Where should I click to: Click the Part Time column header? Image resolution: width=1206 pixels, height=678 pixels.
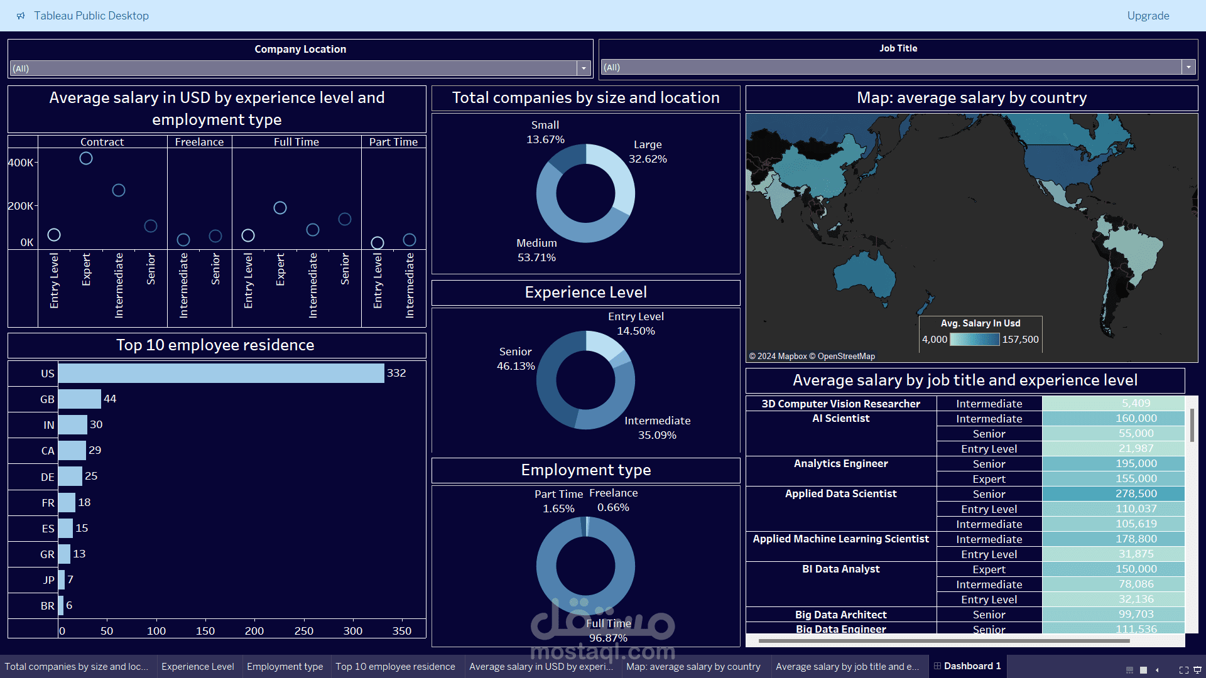point(393,142)
